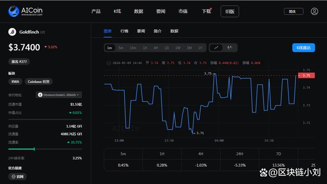Click the Goldfinch token avatar icon
The width and height of the screenshot is (327, 184).
[12, 32]
